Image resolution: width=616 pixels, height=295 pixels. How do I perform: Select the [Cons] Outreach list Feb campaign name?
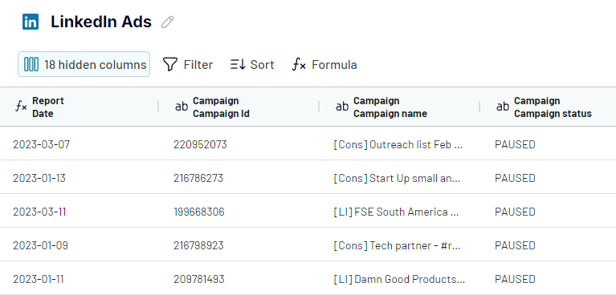[x=398, y=144]
